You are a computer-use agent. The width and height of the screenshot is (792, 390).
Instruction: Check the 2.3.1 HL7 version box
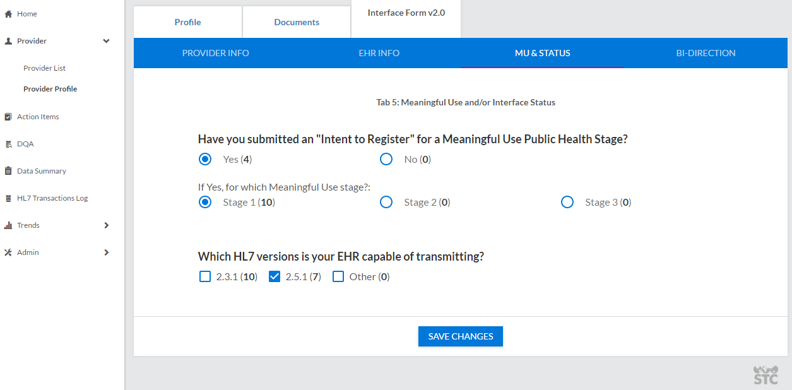click(205, 276)
